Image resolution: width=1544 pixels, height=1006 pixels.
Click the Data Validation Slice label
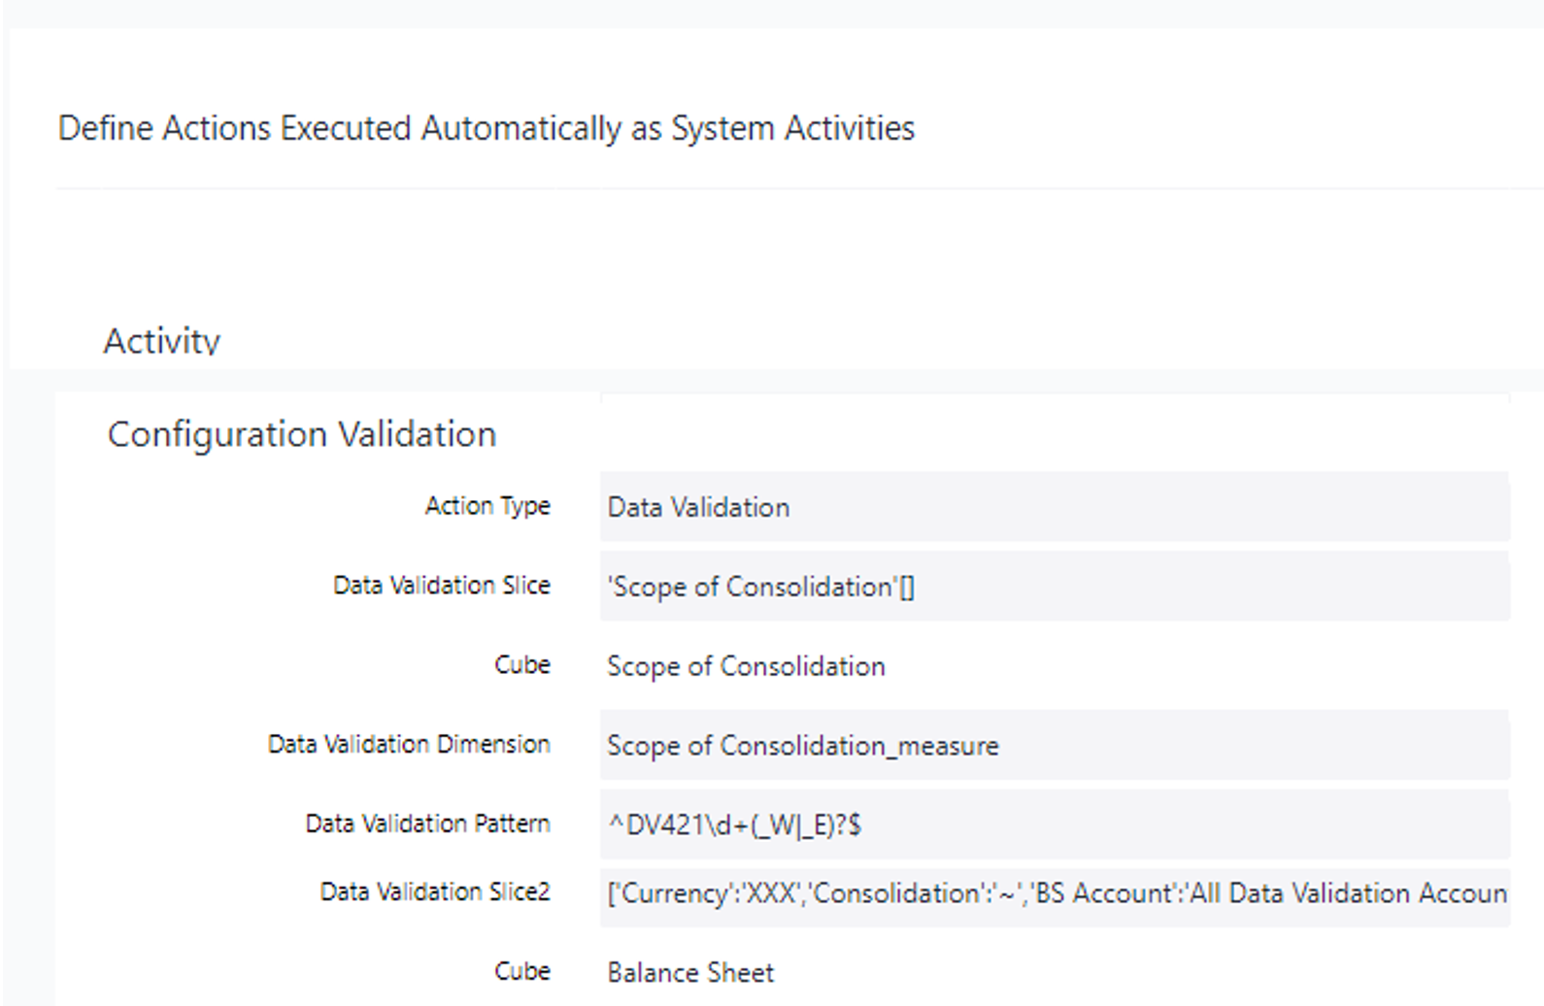tap(441, 586)
